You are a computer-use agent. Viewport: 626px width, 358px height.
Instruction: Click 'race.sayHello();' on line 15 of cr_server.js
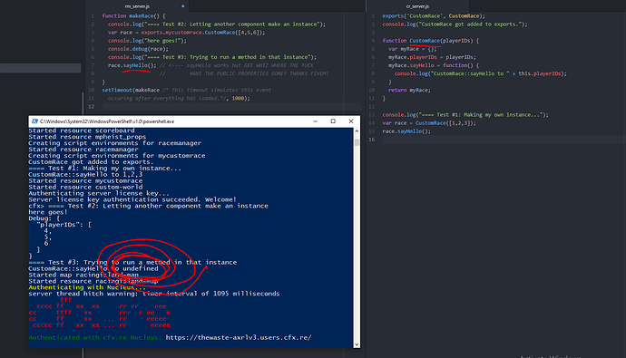click(406, 131)
